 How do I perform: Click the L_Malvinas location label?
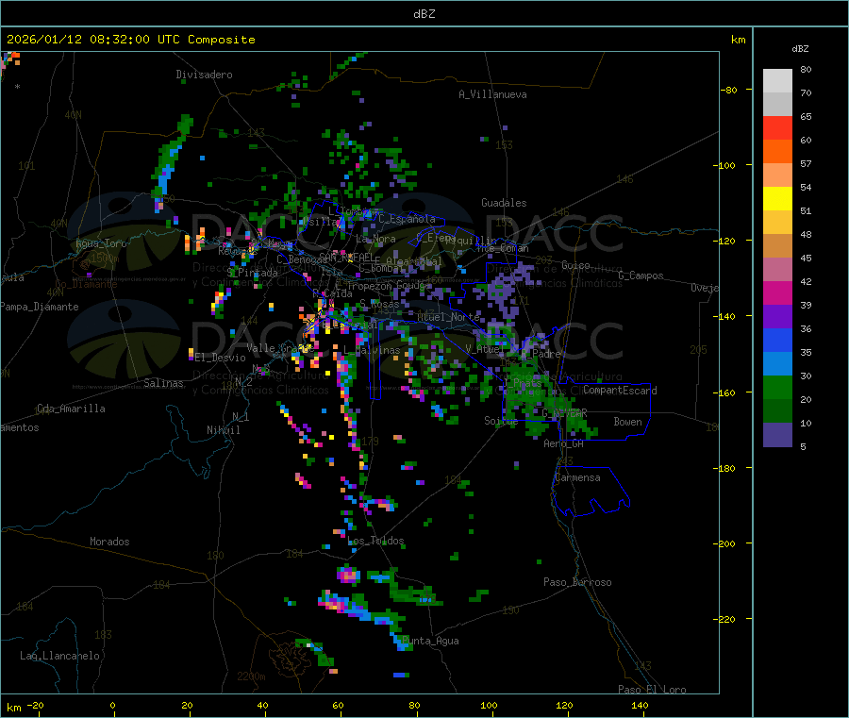pyautogui.click(x=373, y=350)
